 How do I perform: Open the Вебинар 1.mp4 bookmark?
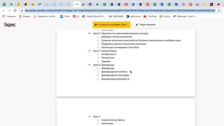click(x=185, y=16)
